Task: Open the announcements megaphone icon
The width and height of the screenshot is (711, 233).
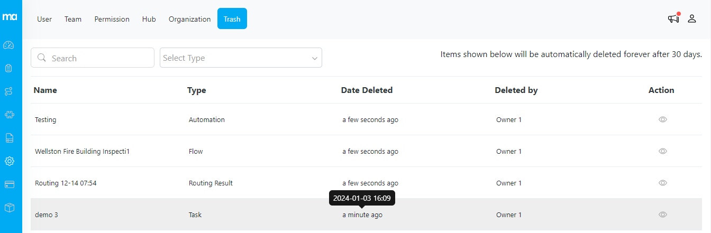Action: coord(673,18)
